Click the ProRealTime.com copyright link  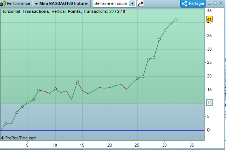click(19, 138)
